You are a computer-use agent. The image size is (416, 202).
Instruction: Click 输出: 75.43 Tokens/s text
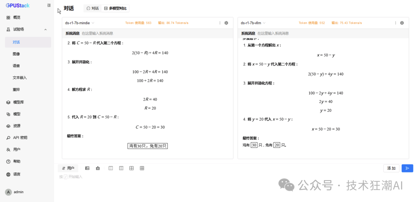coord(347,23)
